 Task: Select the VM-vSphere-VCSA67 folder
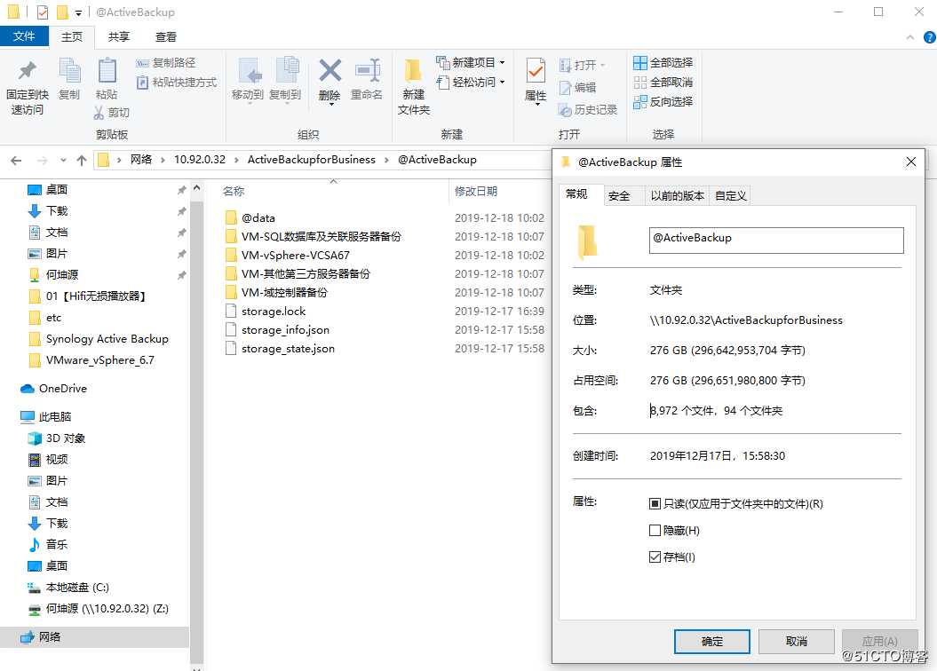pyautogui.click(x=288, y=255)
